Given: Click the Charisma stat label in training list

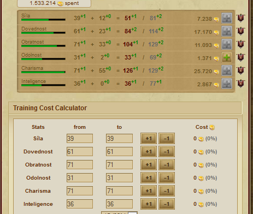Looking at the screenshot, I should (x=32, y=68).
